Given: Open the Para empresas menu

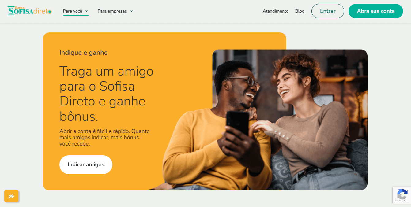Looking at the screenshot, I should point(115,11).
